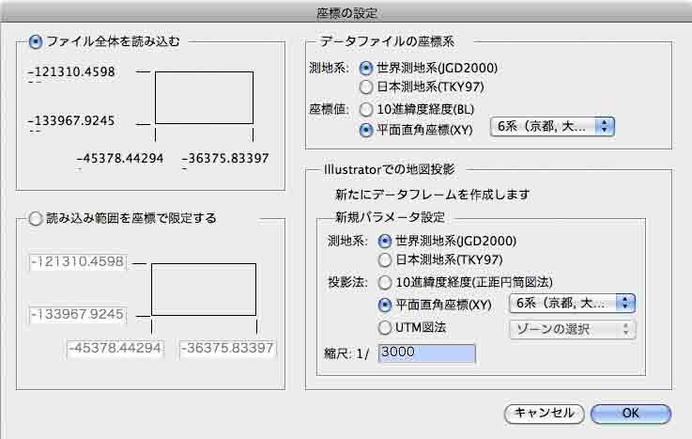
Task: Click the -133967.9245 coordinate field in the range section
Action: [x=78, y=315]
